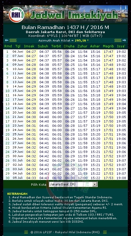131x236 pixels.
Task: Click the date 20 Juni
Action: [x=18, y=113]
